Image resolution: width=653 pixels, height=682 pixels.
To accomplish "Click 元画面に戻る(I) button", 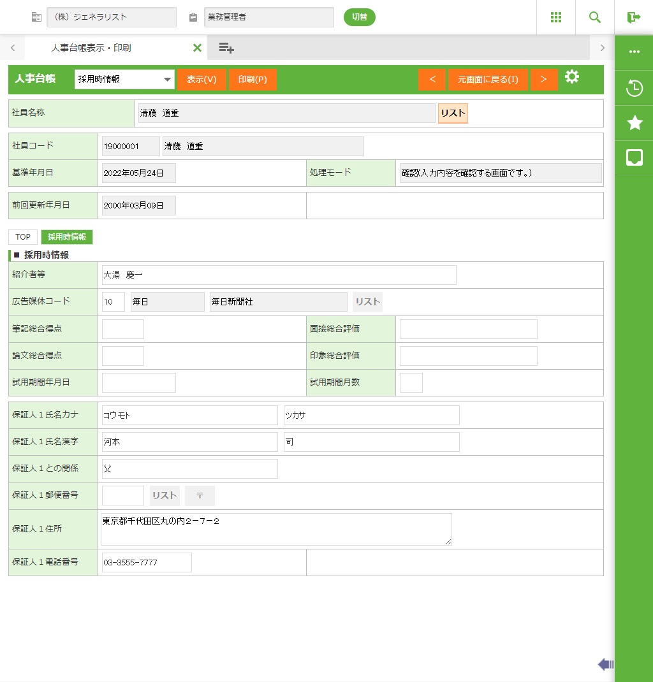I will click(488, 80).
